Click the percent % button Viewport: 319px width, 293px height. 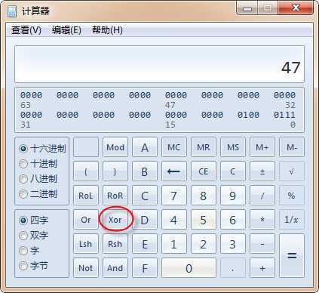click(x=292, y=196)
